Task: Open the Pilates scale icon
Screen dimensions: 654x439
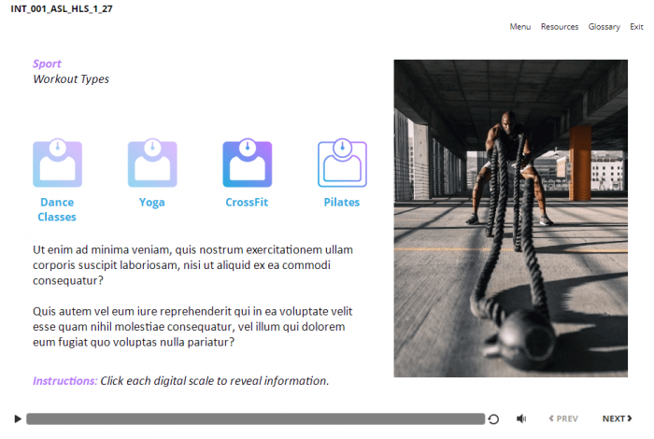Action: (342, 164)
